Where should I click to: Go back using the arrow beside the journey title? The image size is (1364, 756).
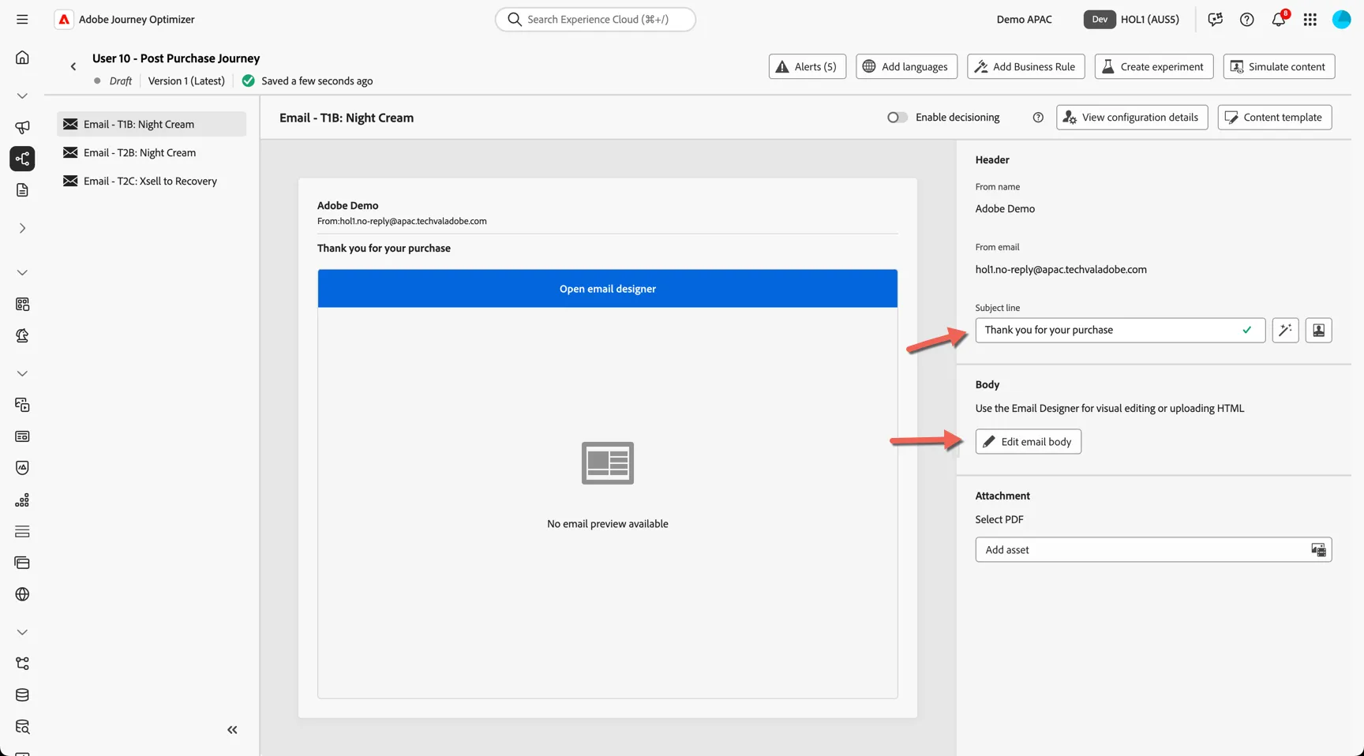[x=73, y=67]
